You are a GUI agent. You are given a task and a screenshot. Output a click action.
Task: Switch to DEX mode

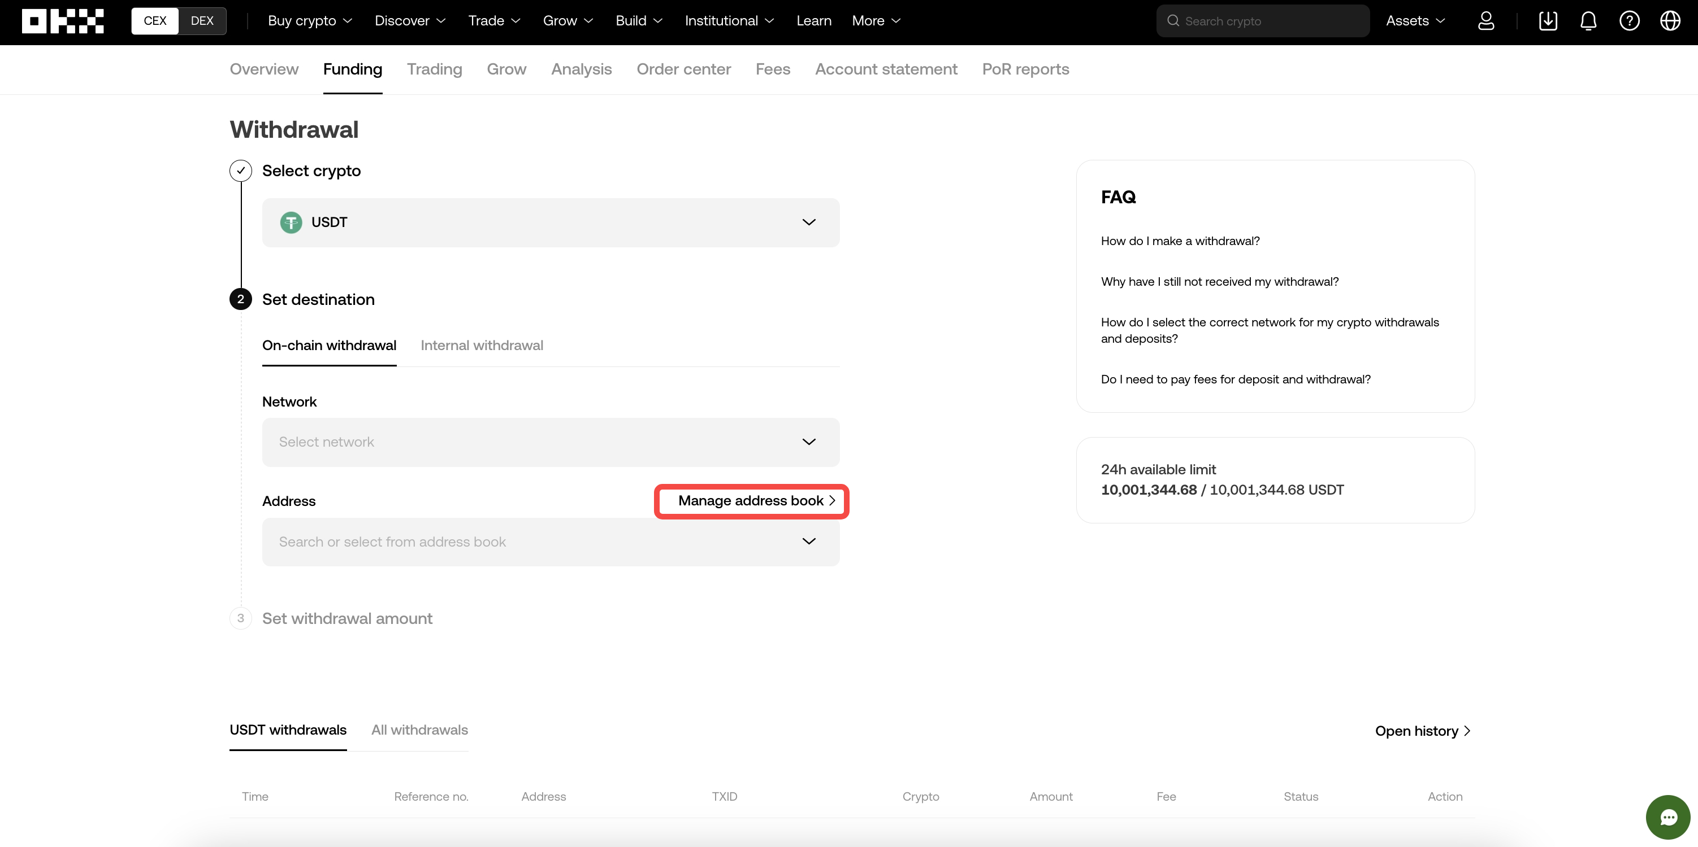click(202, 20)
